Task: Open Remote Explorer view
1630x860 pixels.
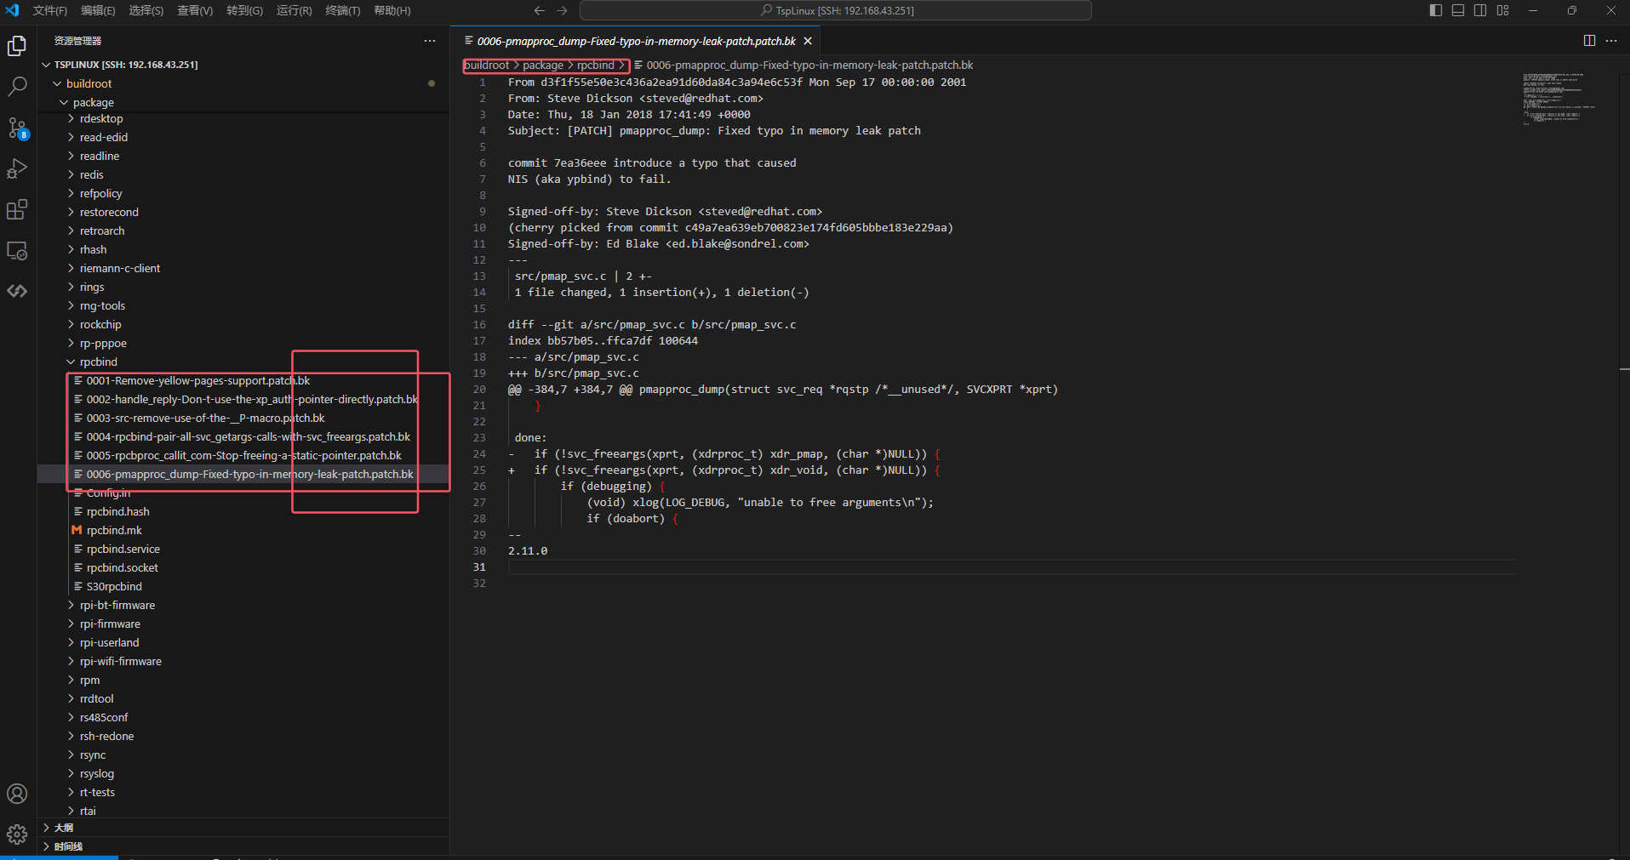Action: (x=17, y=251)
